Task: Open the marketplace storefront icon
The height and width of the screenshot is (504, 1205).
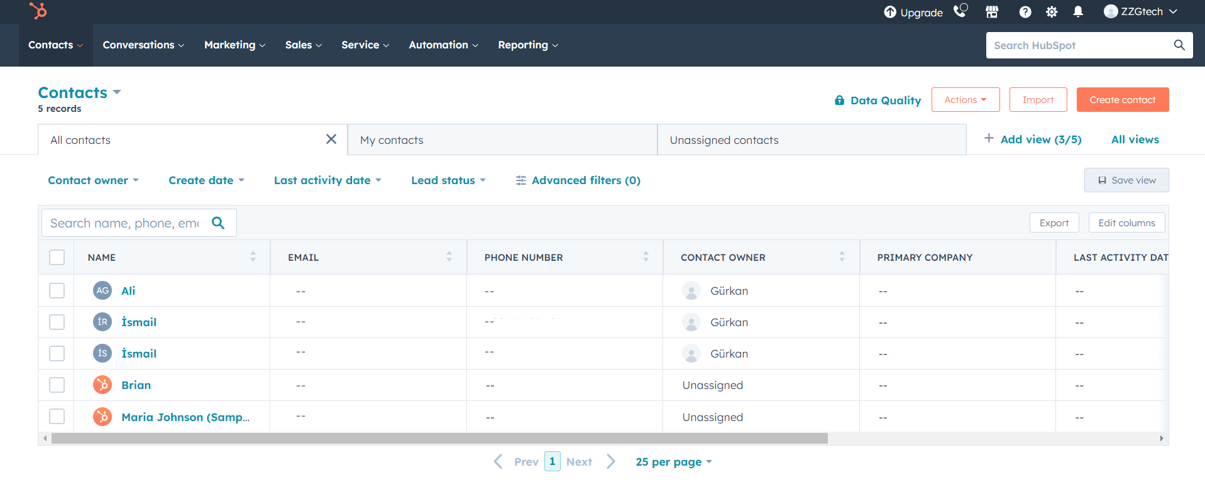Action: 992,11
